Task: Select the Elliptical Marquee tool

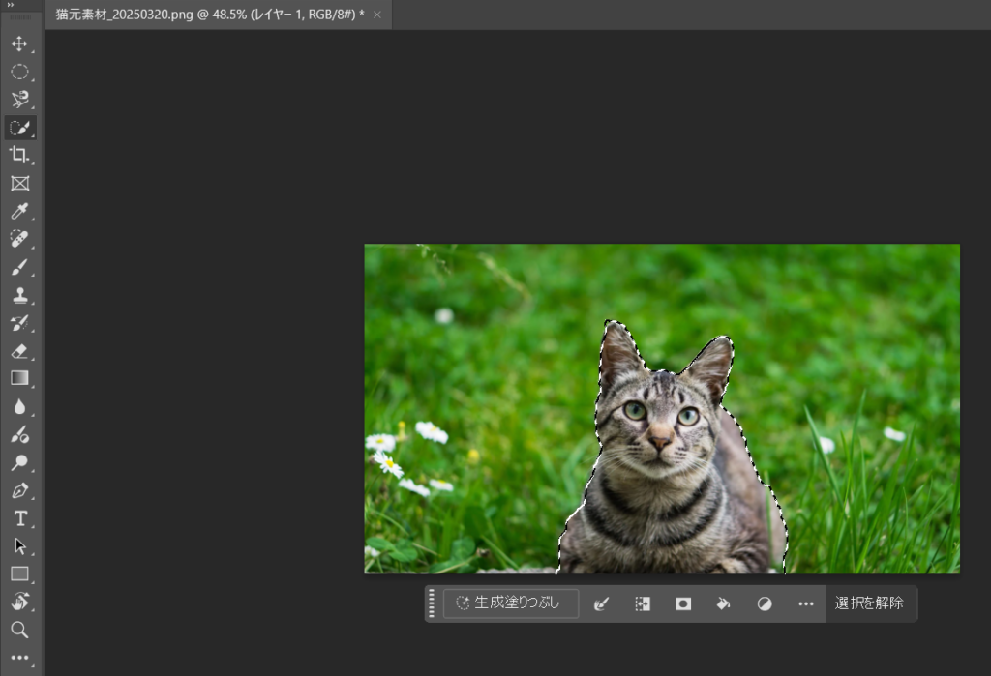Action: [x=19, y=73]
